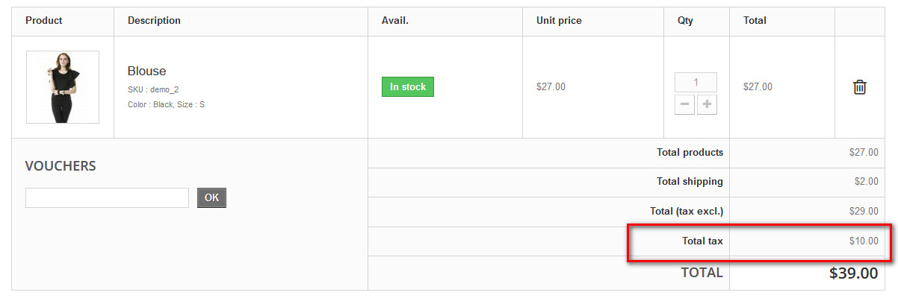Click the Qty column header
Viewport: 898px width, 301px height.
[685, 21]
